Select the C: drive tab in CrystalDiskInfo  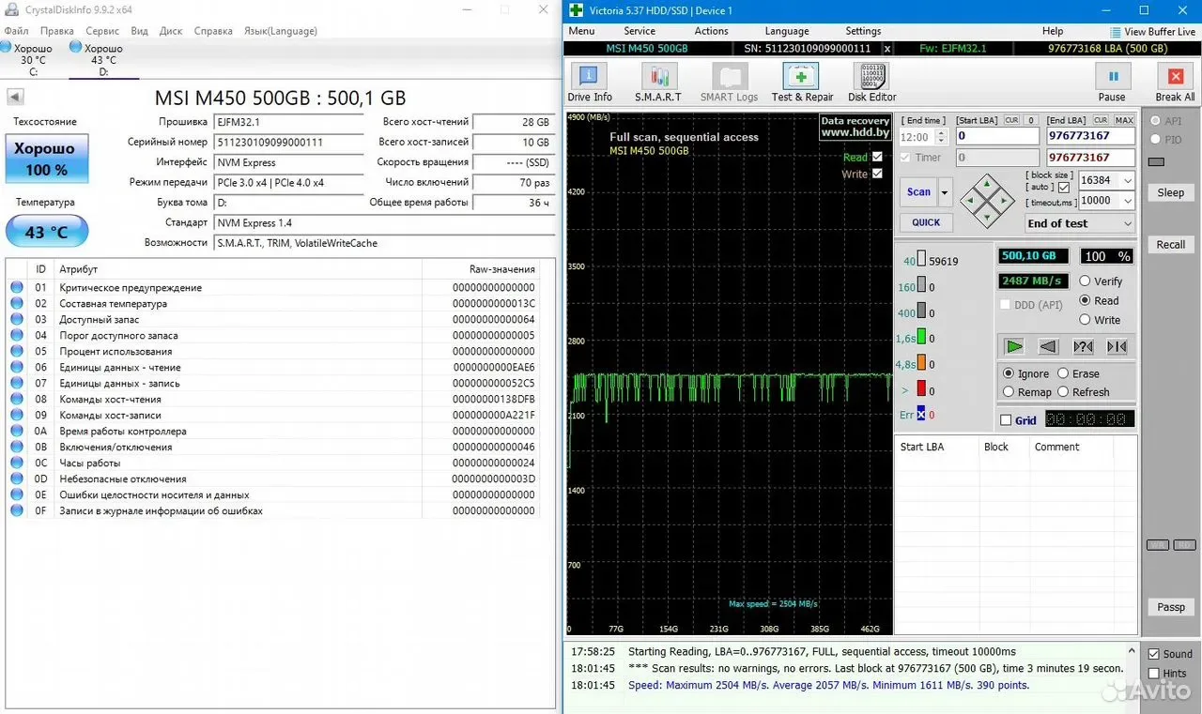34,60
